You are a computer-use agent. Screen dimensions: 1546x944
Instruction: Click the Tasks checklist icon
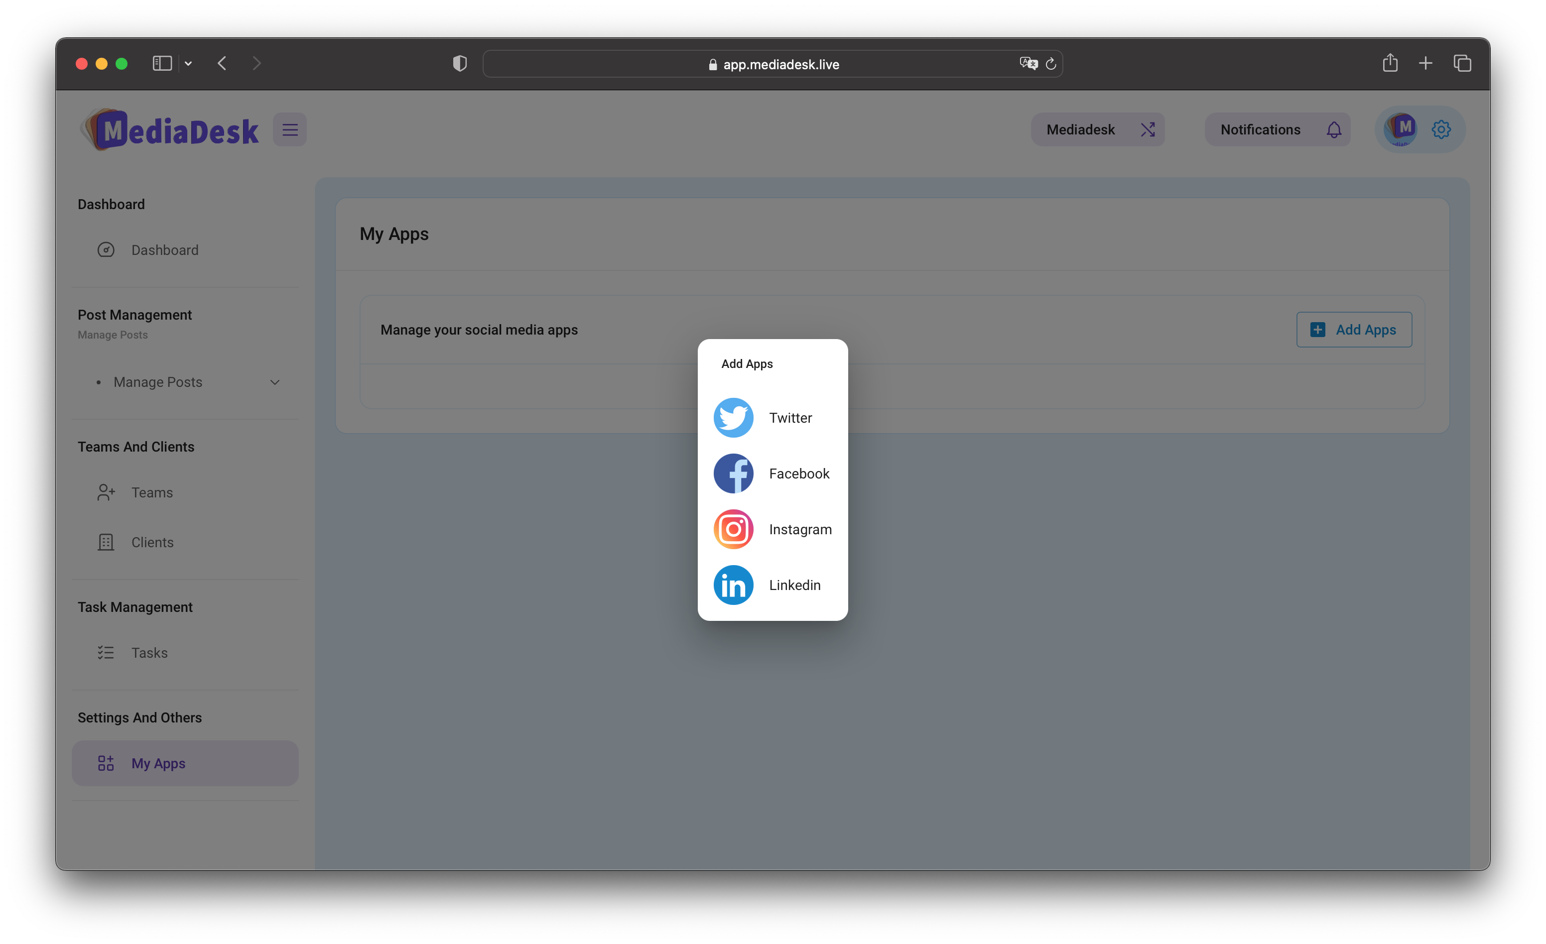(106, 652)
